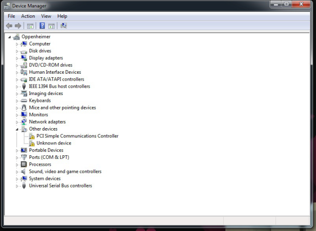Click the Show/Hide Action Pane toolbar icon
Image resolution: width=316 pixels, height=231 pixels.
(x=51, y=26)
